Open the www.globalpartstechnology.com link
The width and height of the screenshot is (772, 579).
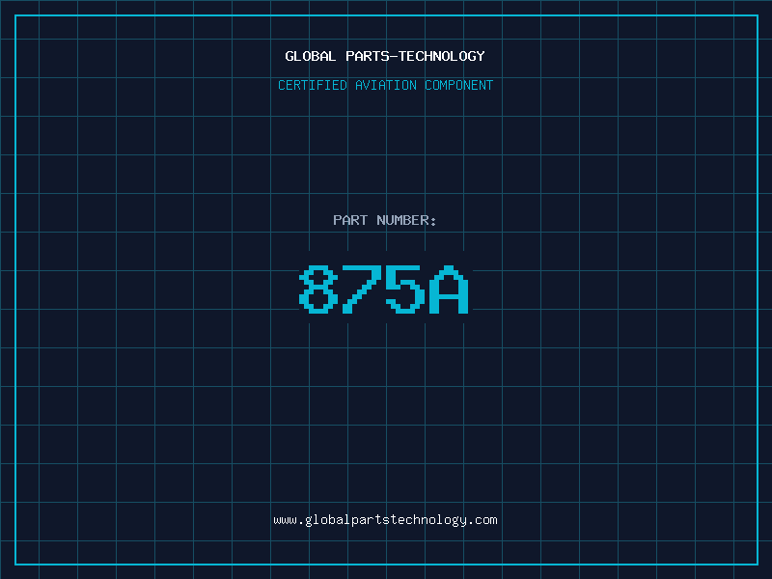(x=385, y=520)
